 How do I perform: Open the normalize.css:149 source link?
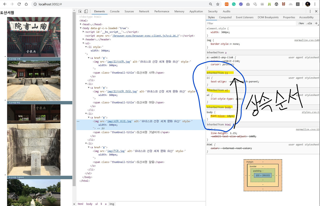pos(307,40)
